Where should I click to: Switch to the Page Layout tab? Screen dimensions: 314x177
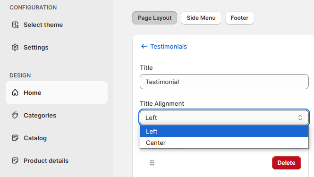[x=154, y=18]
